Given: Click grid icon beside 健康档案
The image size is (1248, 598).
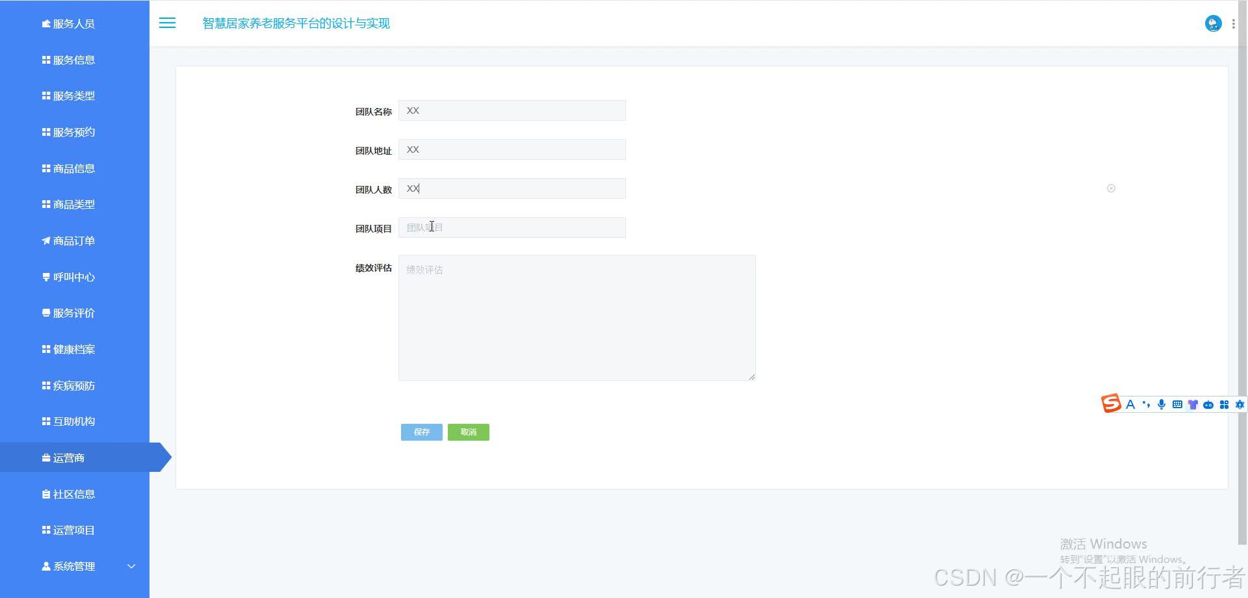Looking at the screenshot, I should (46, 349).
